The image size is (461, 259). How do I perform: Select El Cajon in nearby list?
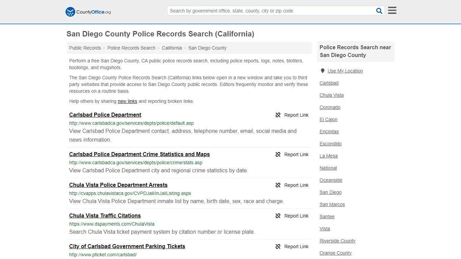click(x=329, y=119)
